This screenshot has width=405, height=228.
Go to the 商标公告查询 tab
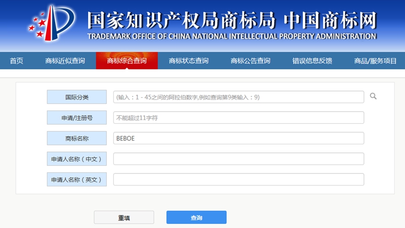250,61
